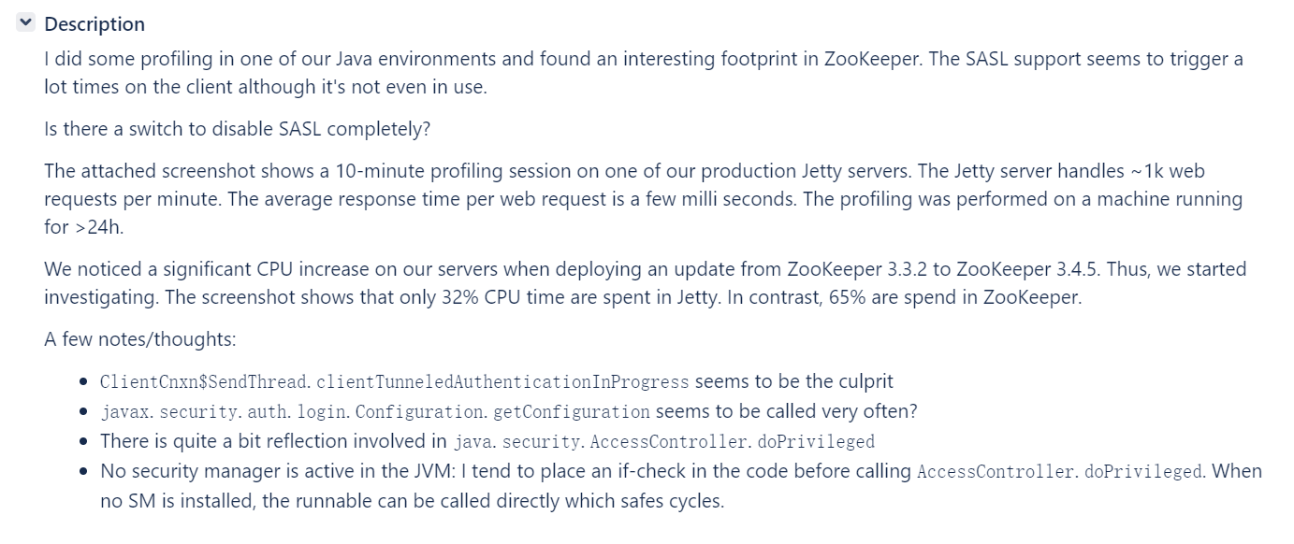Click the java.security.AccessController.doPrivileged code in third bullet

pyautogui.click(x=664, y=441)
